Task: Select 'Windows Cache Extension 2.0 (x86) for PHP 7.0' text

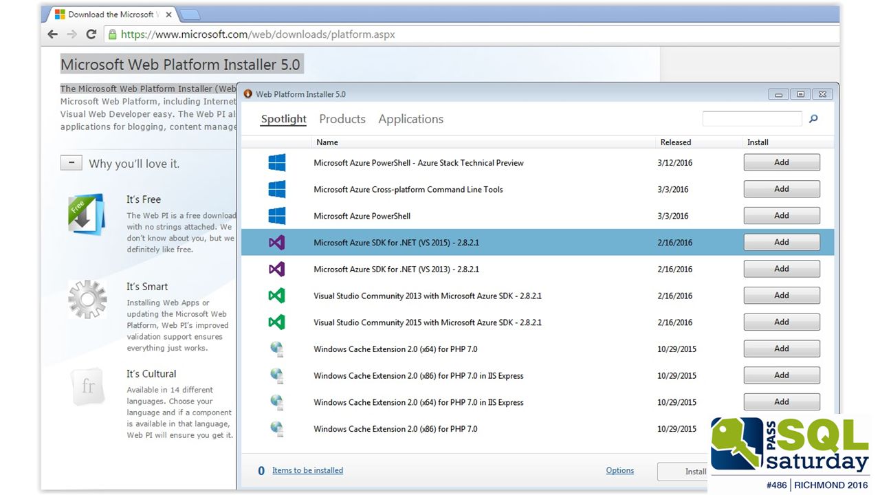Action: coord(395,428)
